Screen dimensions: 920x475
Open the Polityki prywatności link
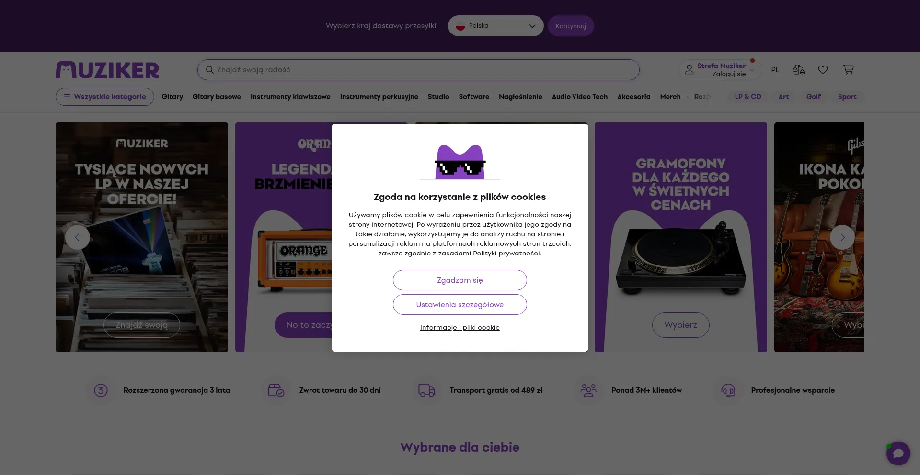tap(506, 254)
